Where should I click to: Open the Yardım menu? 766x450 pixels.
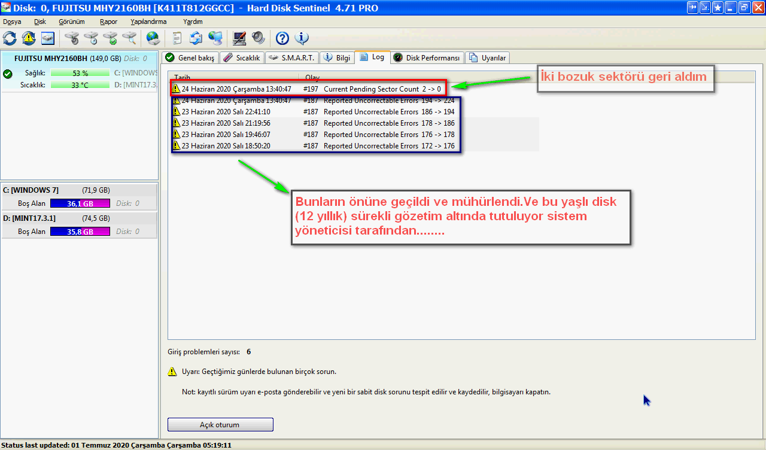[193, 22]
